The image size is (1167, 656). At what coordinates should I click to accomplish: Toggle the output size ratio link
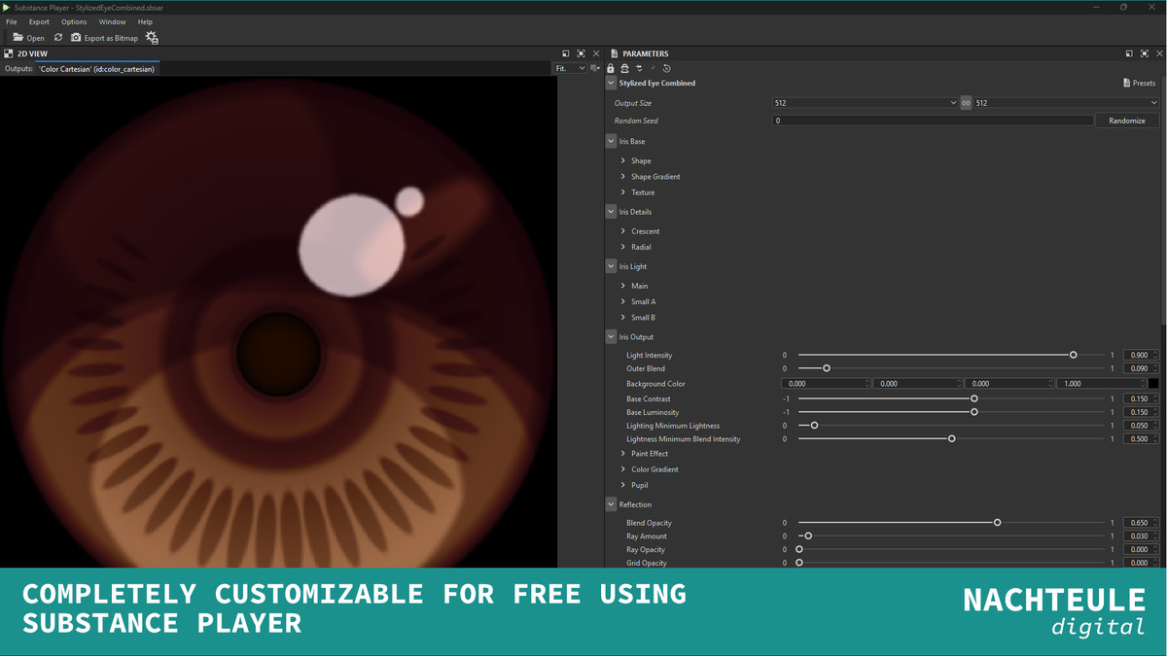click(966, 103)
